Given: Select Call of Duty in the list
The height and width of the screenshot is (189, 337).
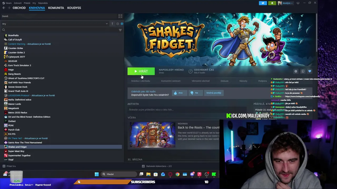Looking at the screenshot, I should 15,40.
